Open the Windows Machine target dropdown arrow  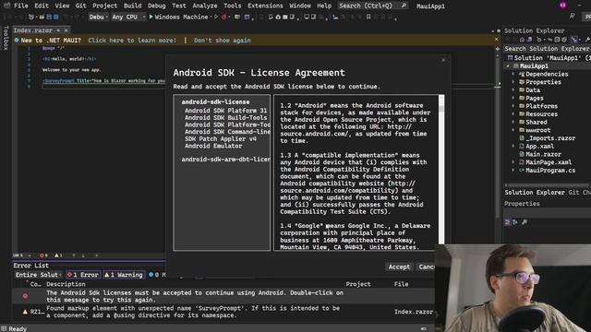pyautogui.click(x=211, y=17)
